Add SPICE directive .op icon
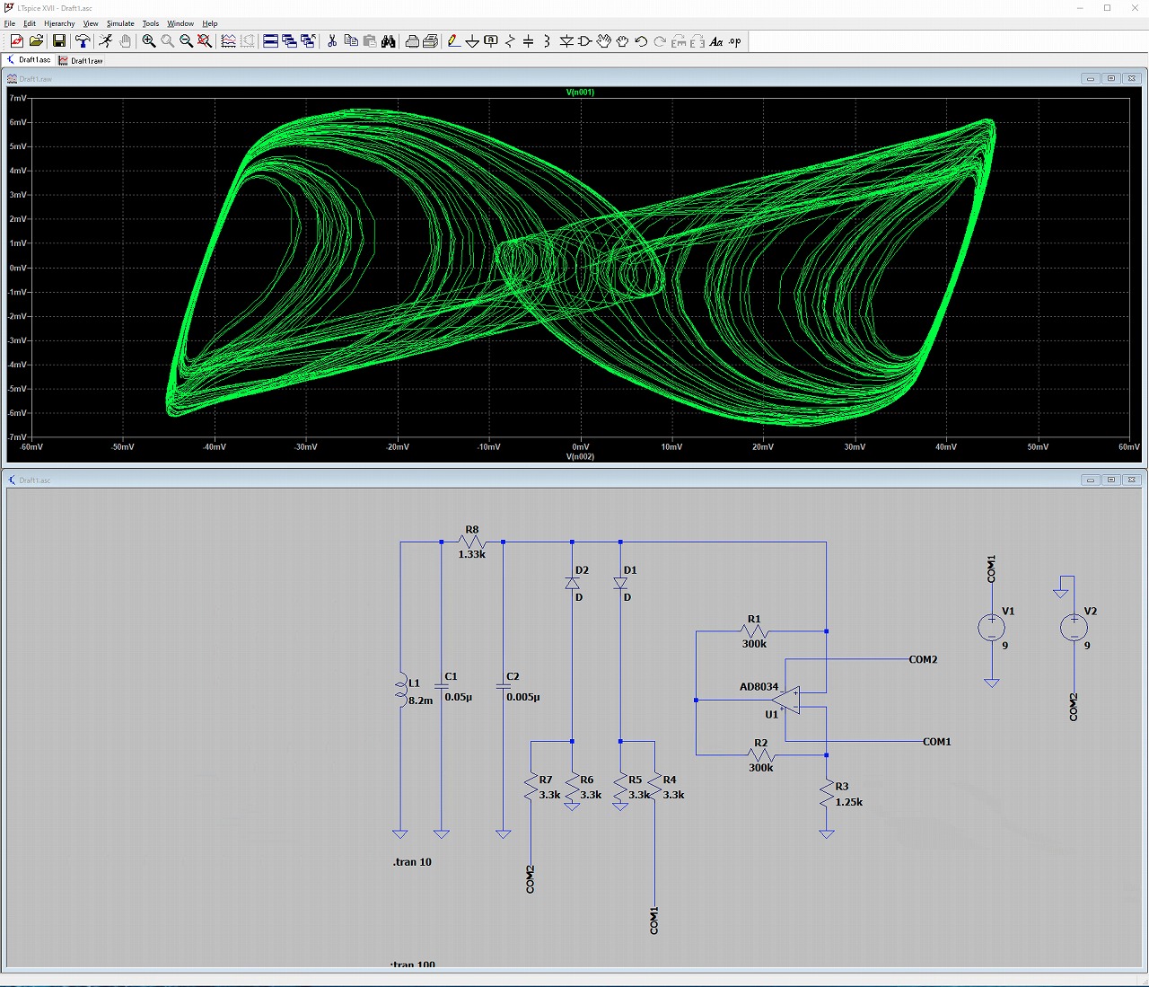The width and height of the screenshot is (1149, 987). (x=735, y=41)
